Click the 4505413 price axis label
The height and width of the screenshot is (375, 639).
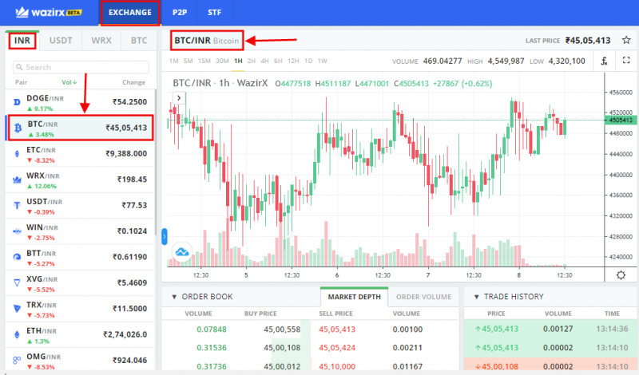click(x=621, y=120)
